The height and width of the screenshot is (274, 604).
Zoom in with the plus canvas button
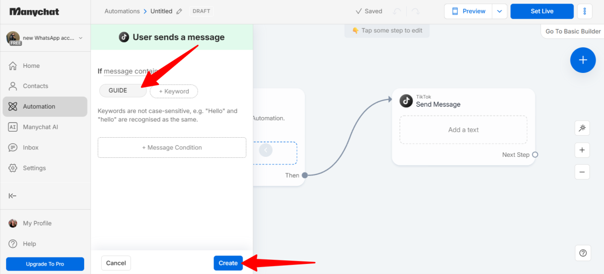coord(582,150)
